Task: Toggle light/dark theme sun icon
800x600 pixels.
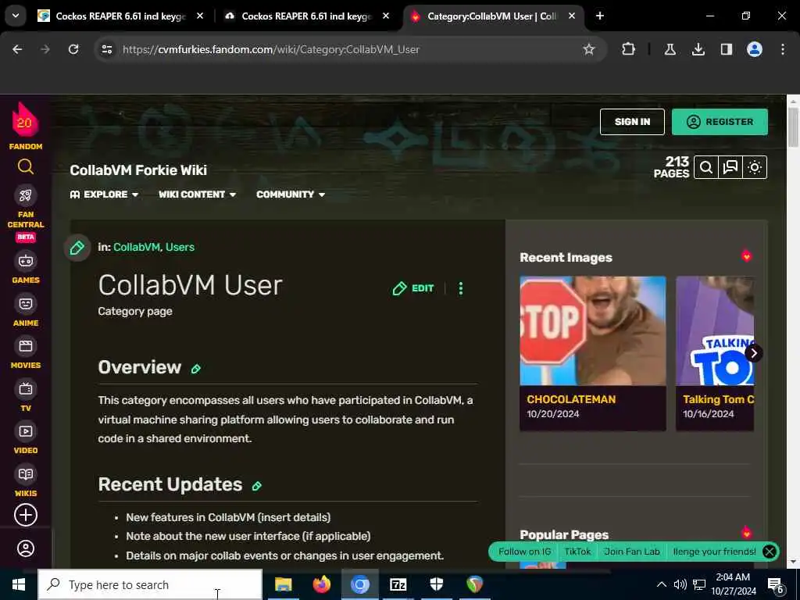Action: click(755, 167)
